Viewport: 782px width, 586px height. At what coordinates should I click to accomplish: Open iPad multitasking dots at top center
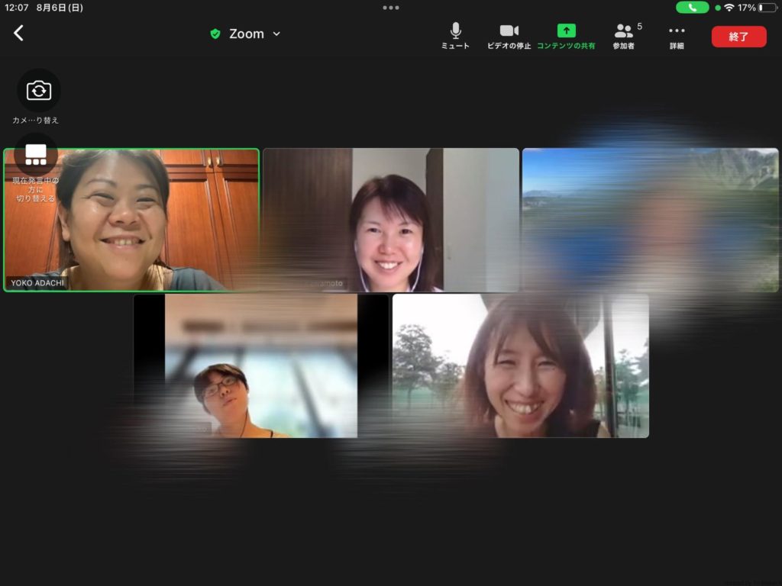391,8
